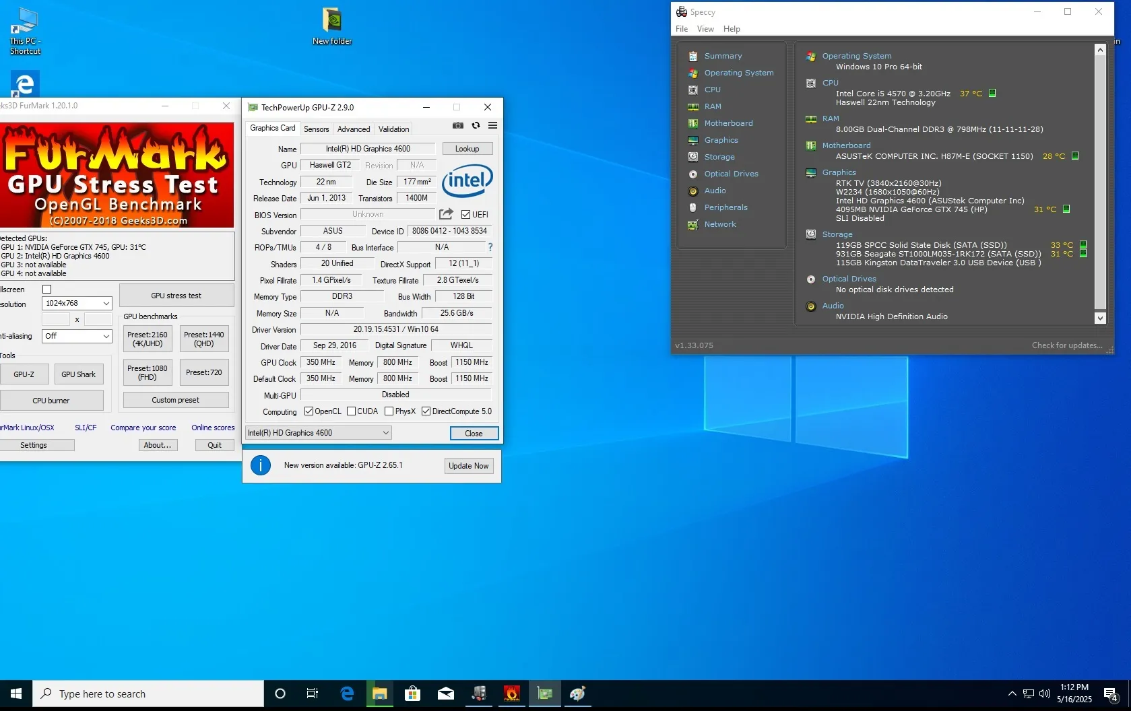Viewport: 1131px width, 711px height.
Task: Click the Close button in GPU-Z
Action: (x=474, y=434)
